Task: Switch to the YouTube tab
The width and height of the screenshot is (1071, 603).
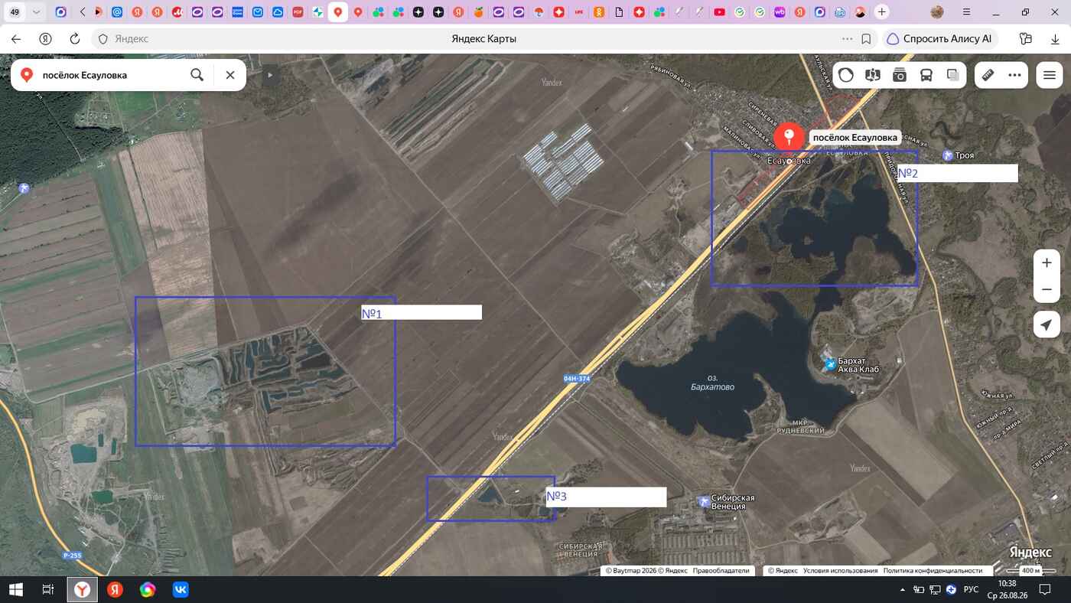Action: [719, 12]
